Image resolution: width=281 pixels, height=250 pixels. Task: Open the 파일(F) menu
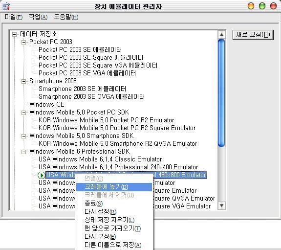[14, 17]
